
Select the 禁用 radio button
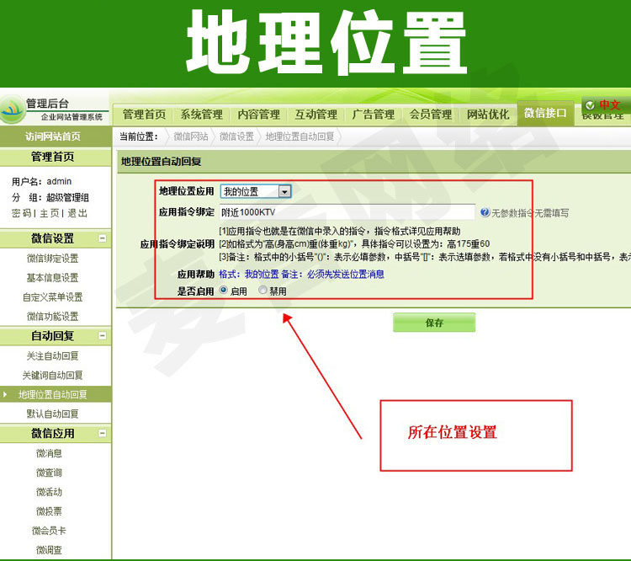pyautogui.click(x=262, y=290)
